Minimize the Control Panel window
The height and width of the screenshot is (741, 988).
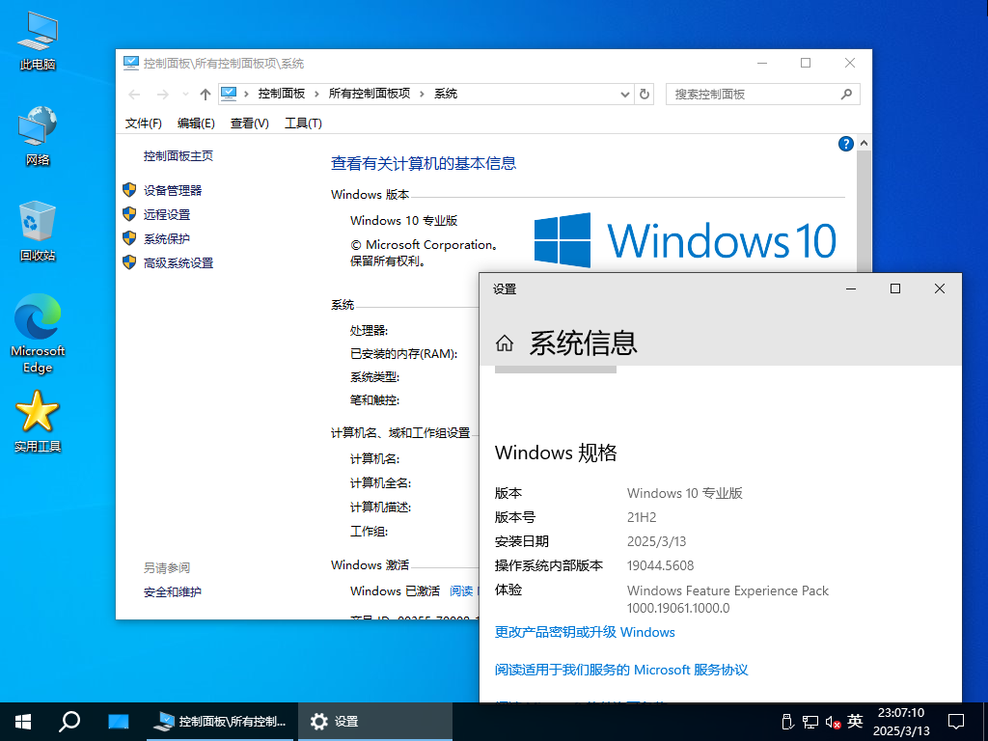tap(762, 63)
